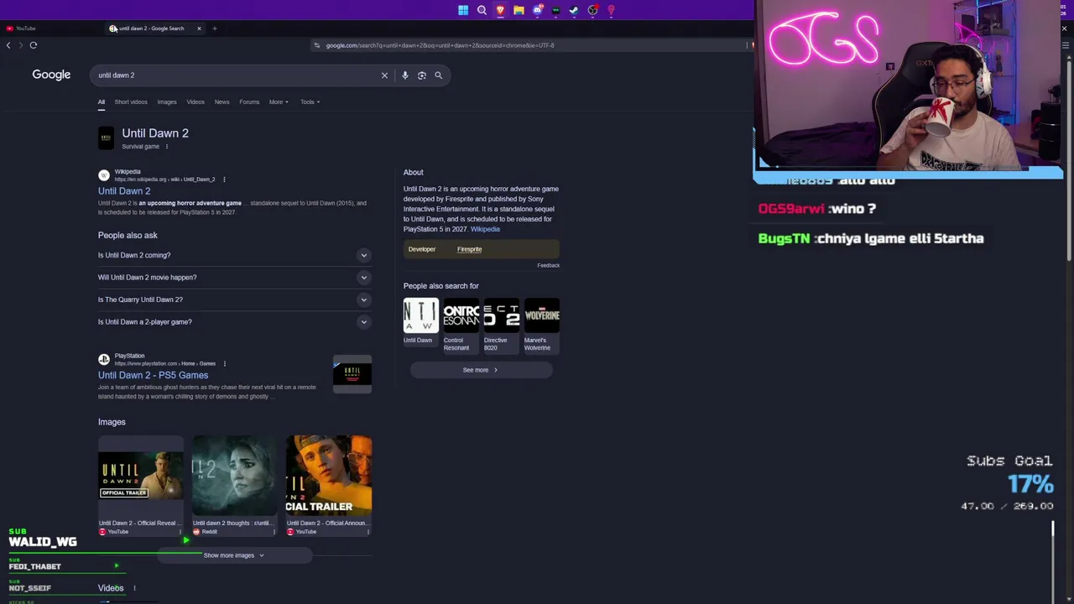This screenshot has width=1074, height=604.
Task: Open 'Until Dawn 2 - PS5 Games' link
Action: pos(153,375)
